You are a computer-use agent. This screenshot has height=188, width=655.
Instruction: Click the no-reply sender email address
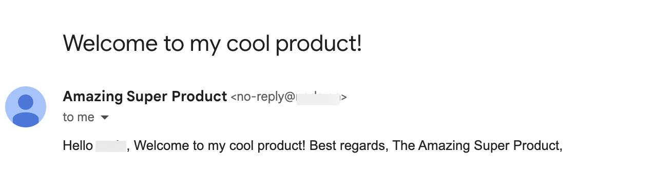(288, 97)
